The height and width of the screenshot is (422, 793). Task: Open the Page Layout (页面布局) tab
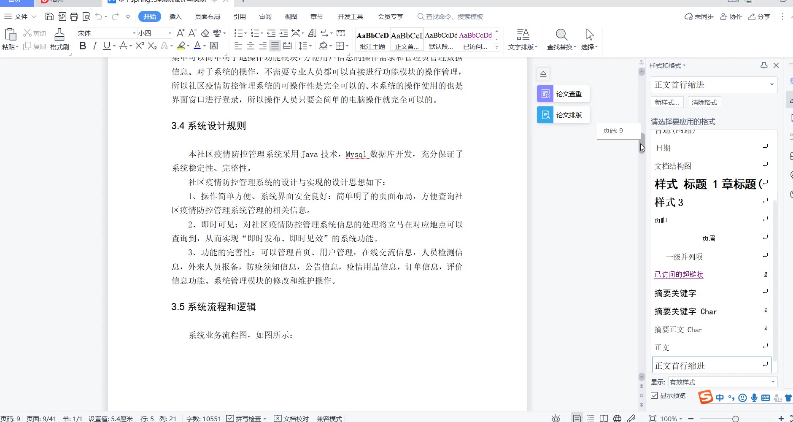click(x=207, y=16)
